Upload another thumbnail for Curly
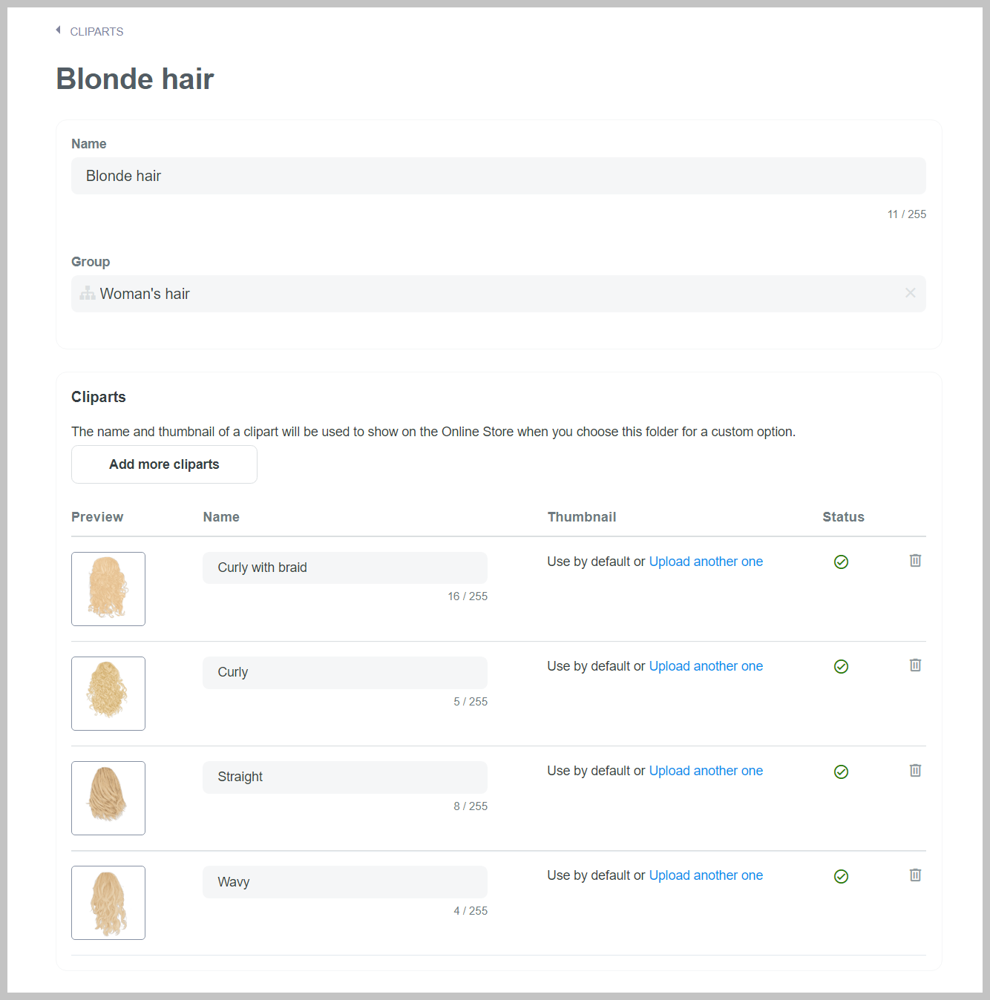 706,666
